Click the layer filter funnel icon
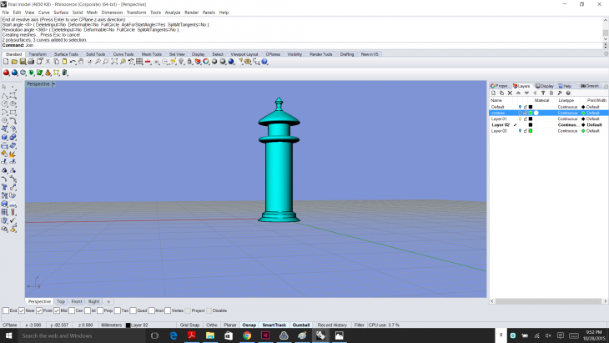The height and width of the screenshot is (343, 609). click(543, 93)
